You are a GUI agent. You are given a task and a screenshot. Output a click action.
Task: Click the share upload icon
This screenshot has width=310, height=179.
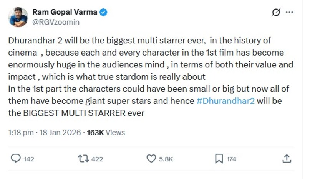click(287, 158)
